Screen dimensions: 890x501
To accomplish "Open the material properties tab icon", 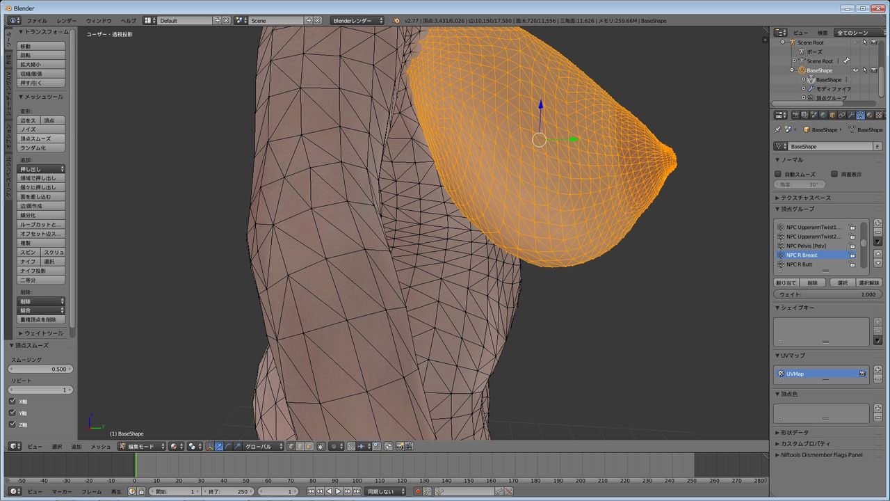I will [x=870, y=115].
